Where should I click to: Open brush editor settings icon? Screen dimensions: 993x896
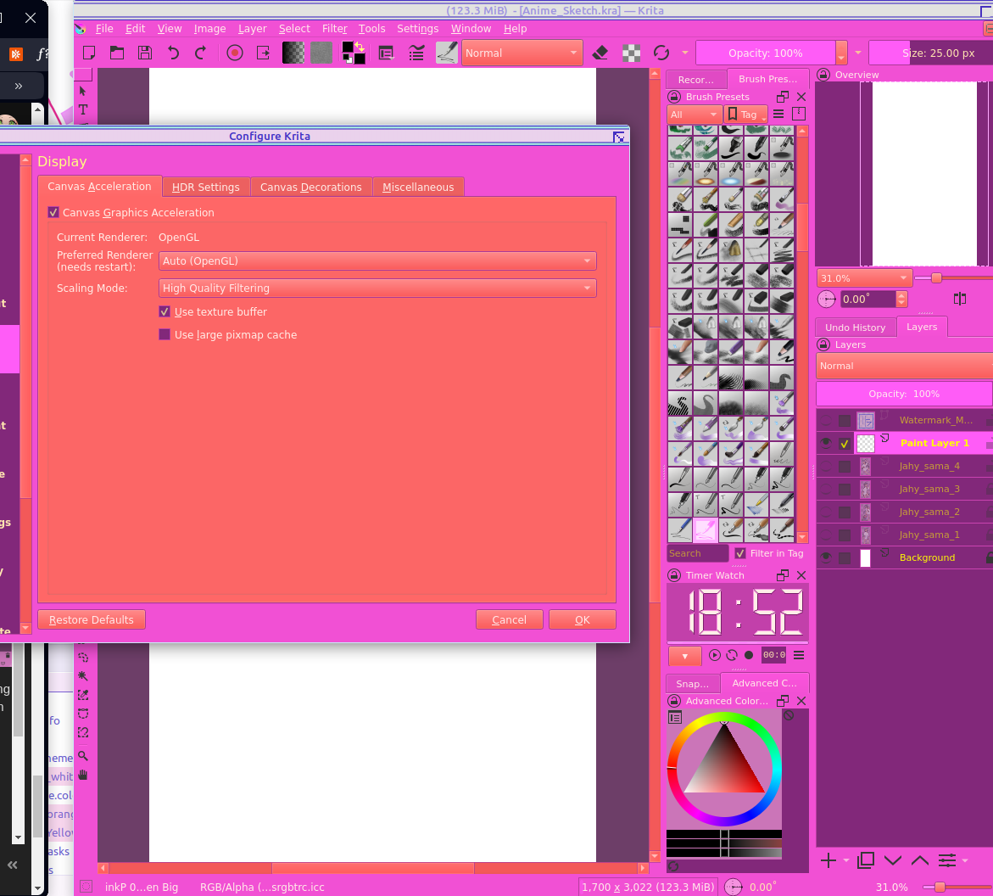tap(386, 53)
